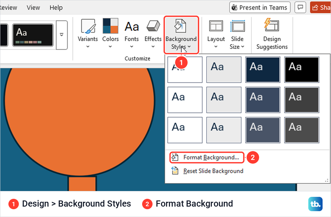Screen dimensions: 331x217
Task: Select the light gray style in second row
Action: click(224, 100)
